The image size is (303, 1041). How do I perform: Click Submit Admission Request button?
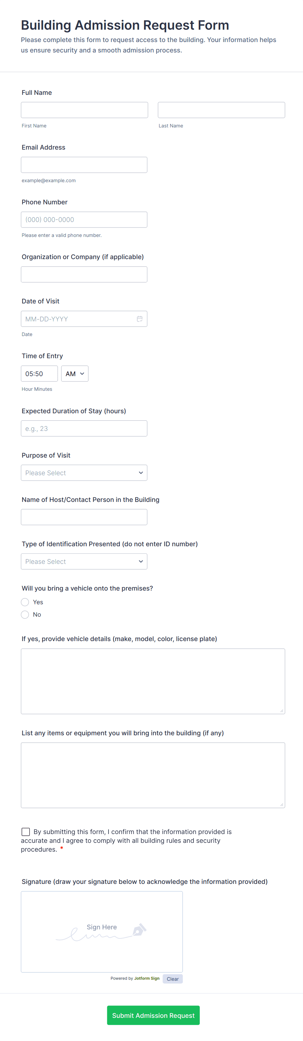pos(153,1015)
